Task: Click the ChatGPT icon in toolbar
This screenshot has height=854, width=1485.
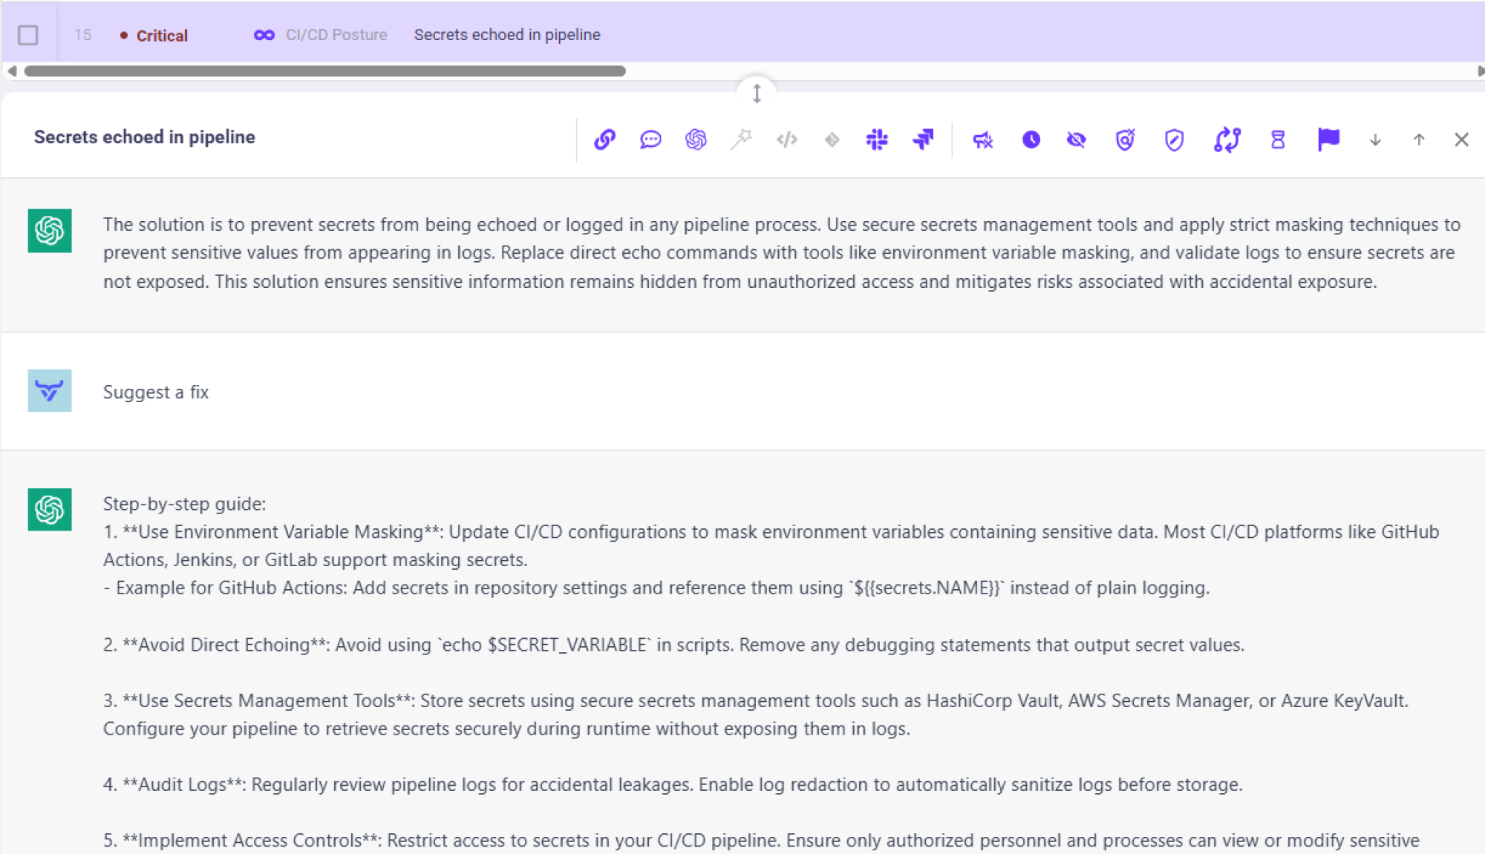Action: click(696, 139)
